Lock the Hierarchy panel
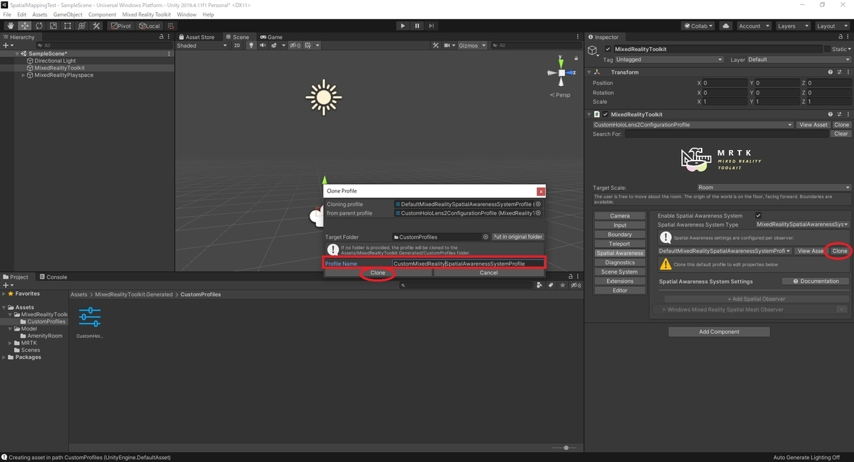 click(162, 37)
